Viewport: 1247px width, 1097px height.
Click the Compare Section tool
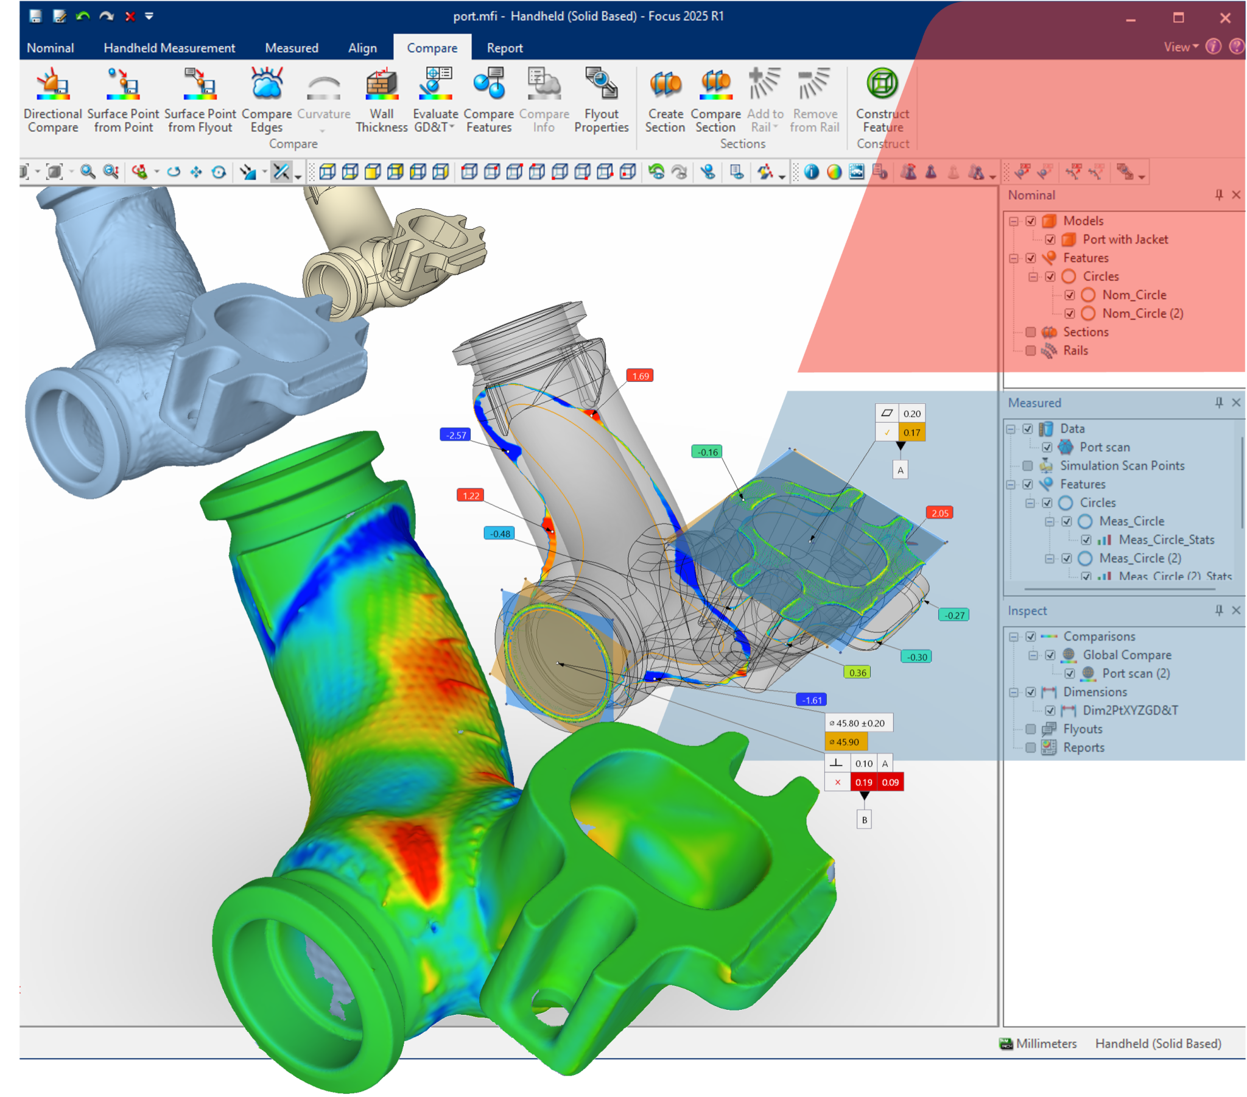coord(715,101)
